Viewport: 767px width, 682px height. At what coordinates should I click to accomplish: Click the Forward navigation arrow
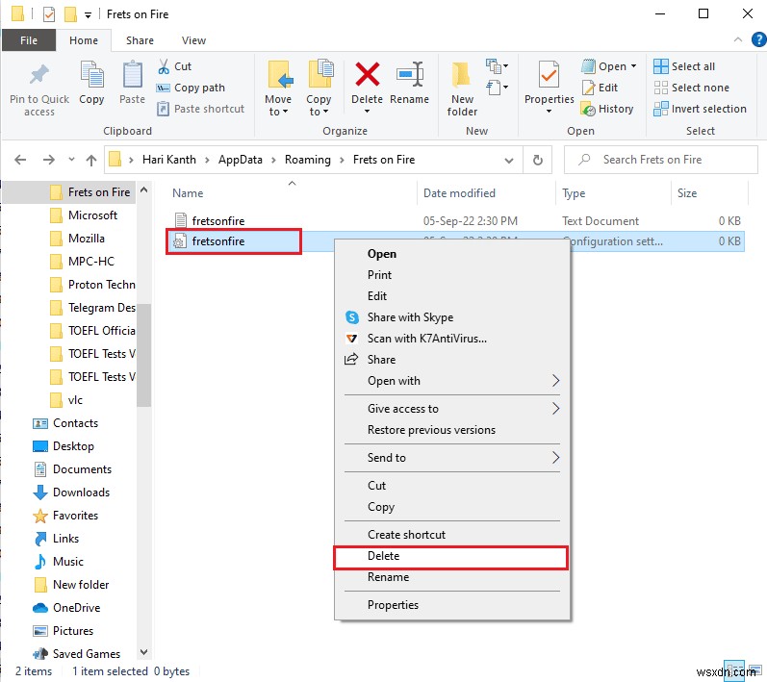[x=48, y=160]
